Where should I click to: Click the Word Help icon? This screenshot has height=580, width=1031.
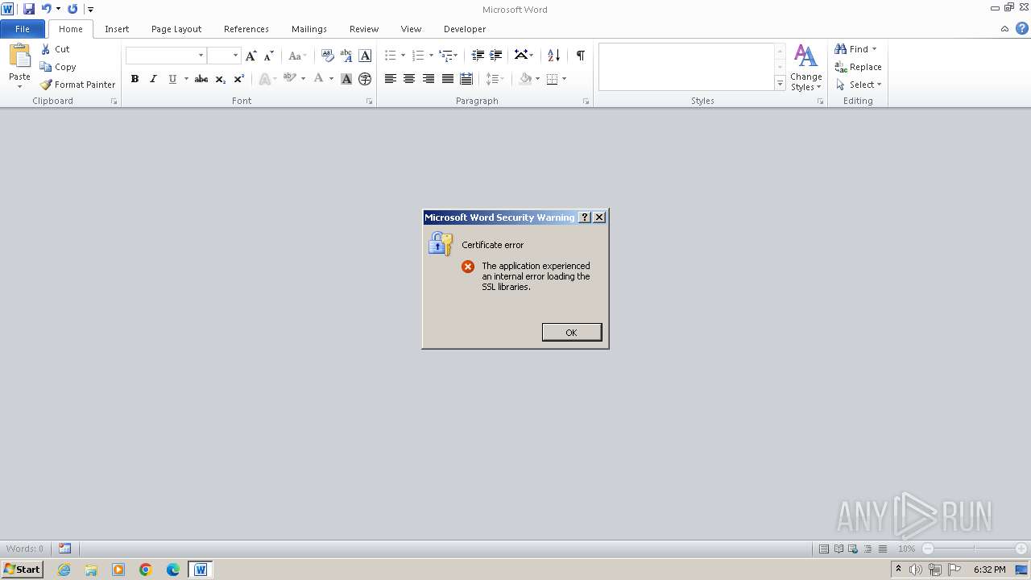[x=1022, y=28]
